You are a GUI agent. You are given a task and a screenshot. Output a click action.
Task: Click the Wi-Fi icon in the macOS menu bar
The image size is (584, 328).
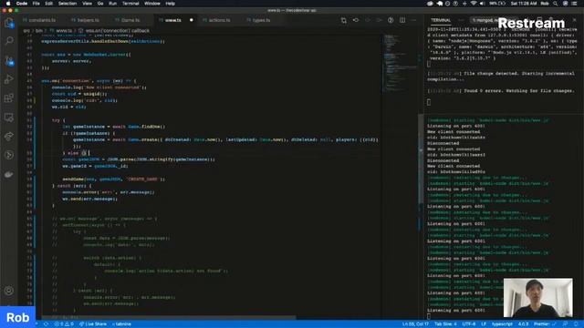474,4
